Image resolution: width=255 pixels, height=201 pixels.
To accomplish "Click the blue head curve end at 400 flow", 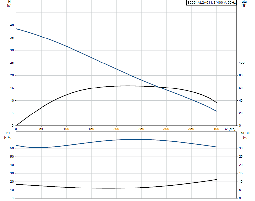I will [x=216, y=111].
